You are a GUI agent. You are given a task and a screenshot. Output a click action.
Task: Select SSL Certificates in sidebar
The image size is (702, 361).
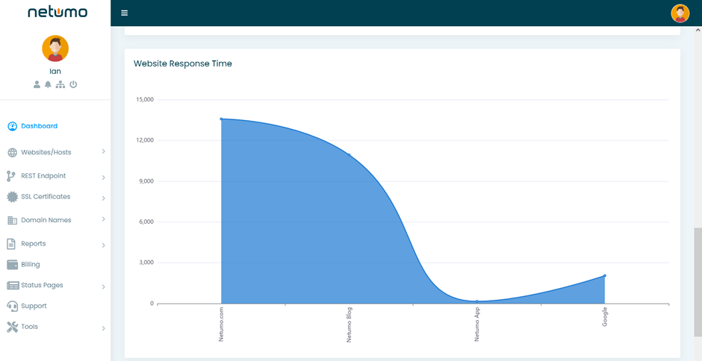(46, 196)
